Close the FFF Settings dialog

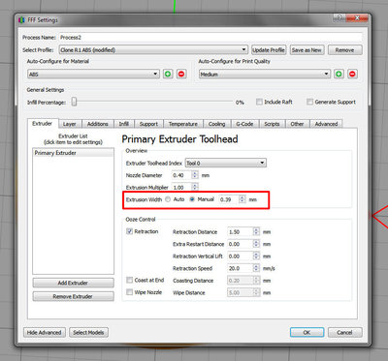358,18
